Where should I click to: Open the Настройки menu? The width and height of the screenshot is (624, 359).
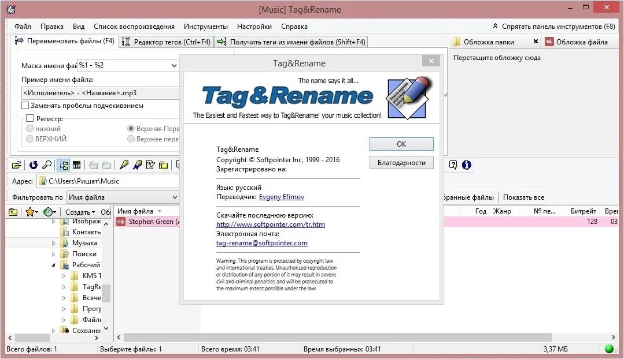[x=254, y=27]
